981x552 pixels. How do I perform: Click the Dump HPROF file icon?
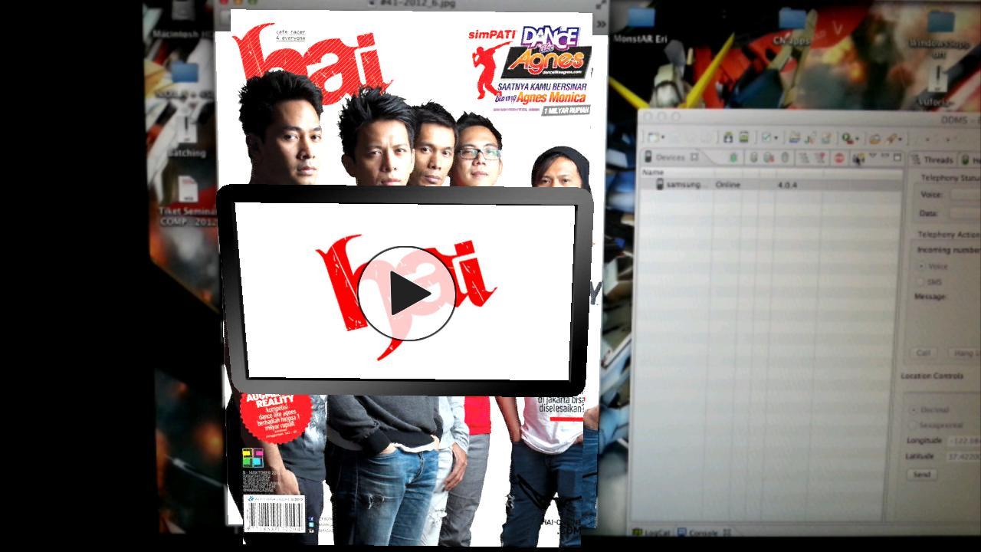(x=768, y=158)
